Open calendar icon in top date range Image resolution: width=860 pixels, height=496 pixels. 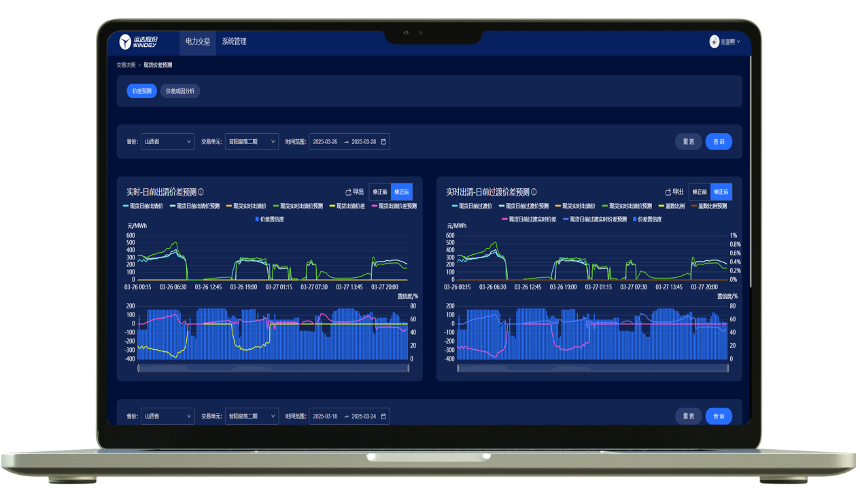pos(383,142)
